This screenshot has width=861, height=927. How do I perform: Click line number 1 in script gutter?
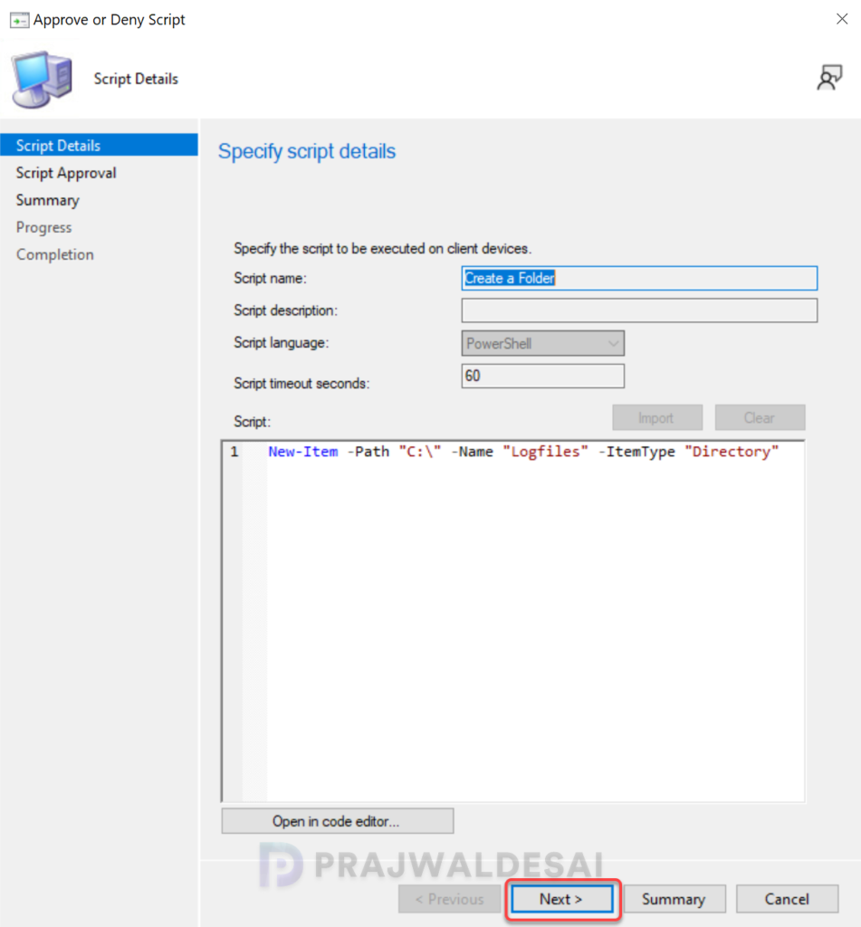[234, 452]
